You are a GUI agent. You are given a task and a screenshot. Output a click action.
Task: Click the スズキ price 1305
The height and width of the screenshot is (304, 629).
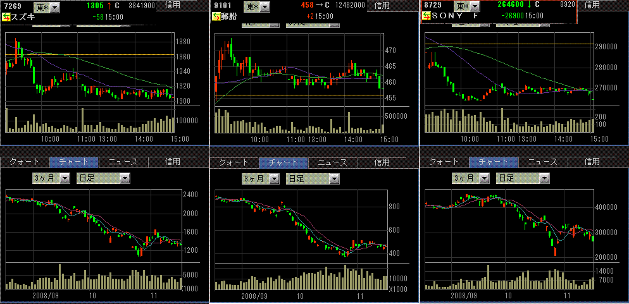pyautogui.click(x=95, y=6)
